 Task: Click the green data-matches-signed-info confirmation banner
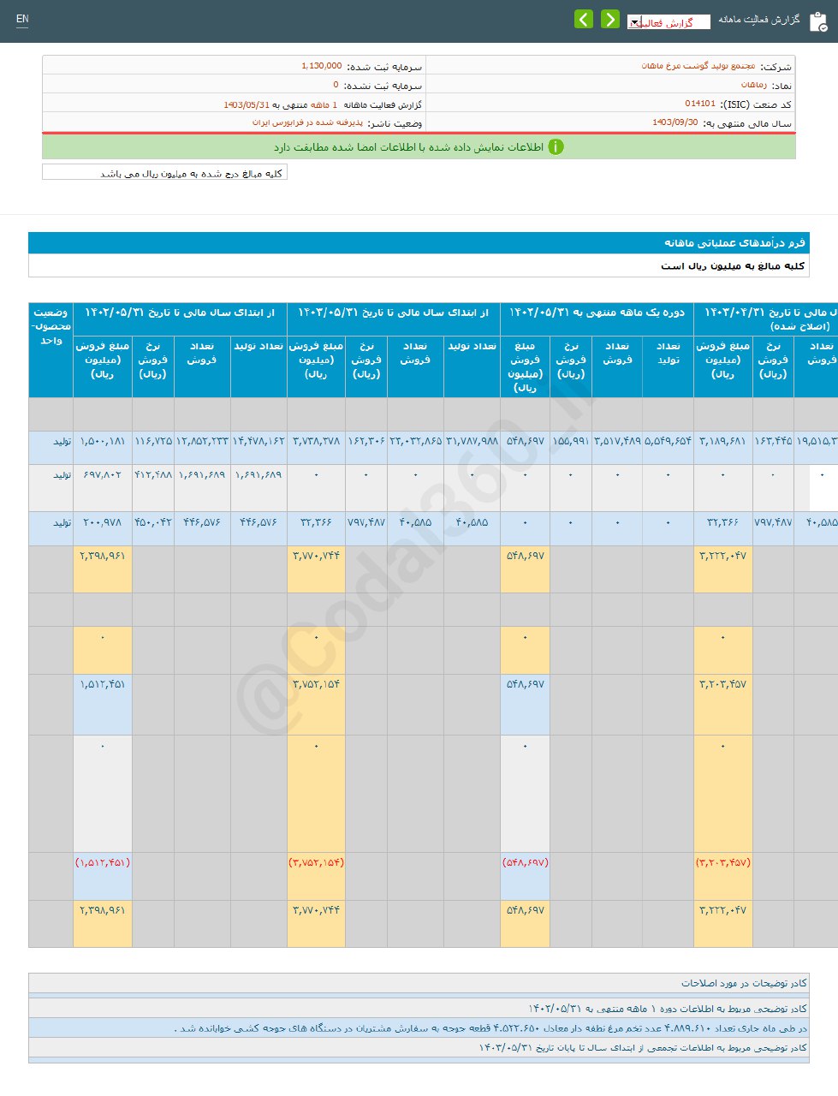tap(419, 147)
